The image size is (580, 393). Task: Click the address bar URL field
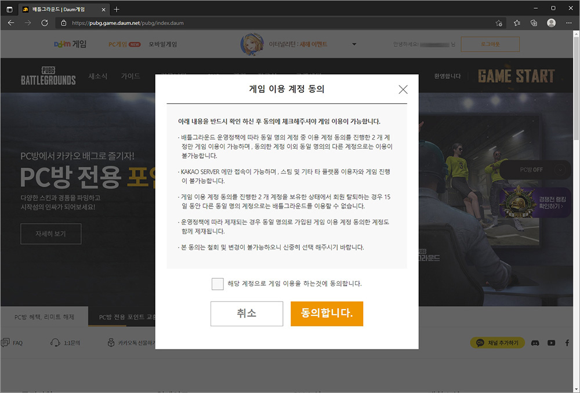[x=281, y=23]
